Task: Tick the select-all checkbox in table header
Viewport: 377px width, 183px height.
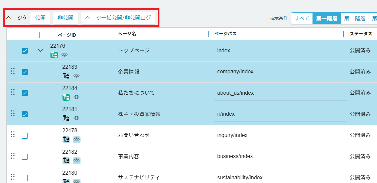Action: (x=37, y=35)
